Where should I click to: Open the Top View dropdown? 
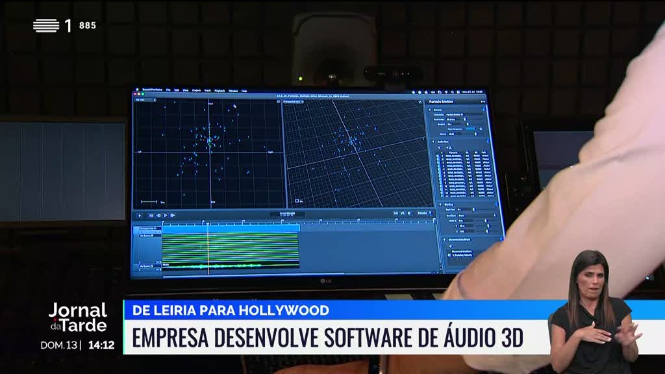pyautogui.click(x=144, y=100)
